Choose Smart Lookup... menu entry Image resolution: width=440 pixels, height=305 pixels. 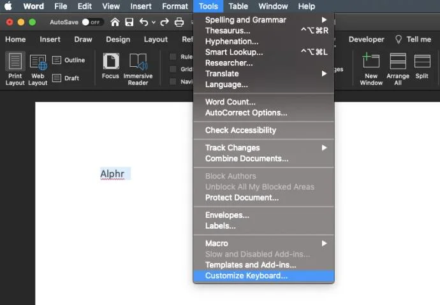coord(264,52)
